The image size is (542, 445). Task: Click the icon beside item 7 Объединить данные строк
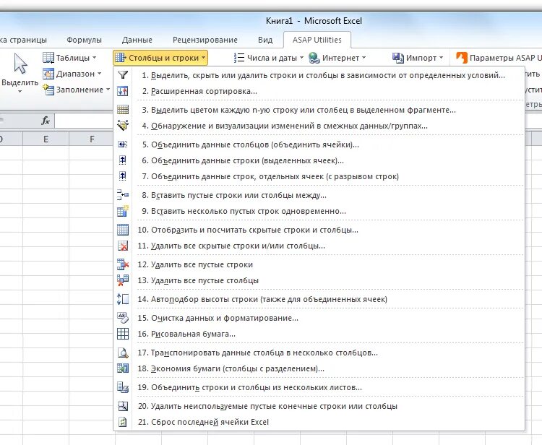coord(123,176)
